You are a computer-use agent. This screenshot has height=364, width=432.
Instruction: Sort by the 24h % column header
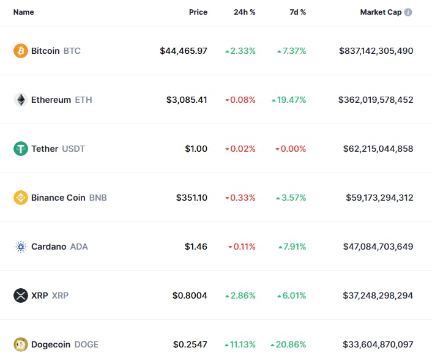245,12
